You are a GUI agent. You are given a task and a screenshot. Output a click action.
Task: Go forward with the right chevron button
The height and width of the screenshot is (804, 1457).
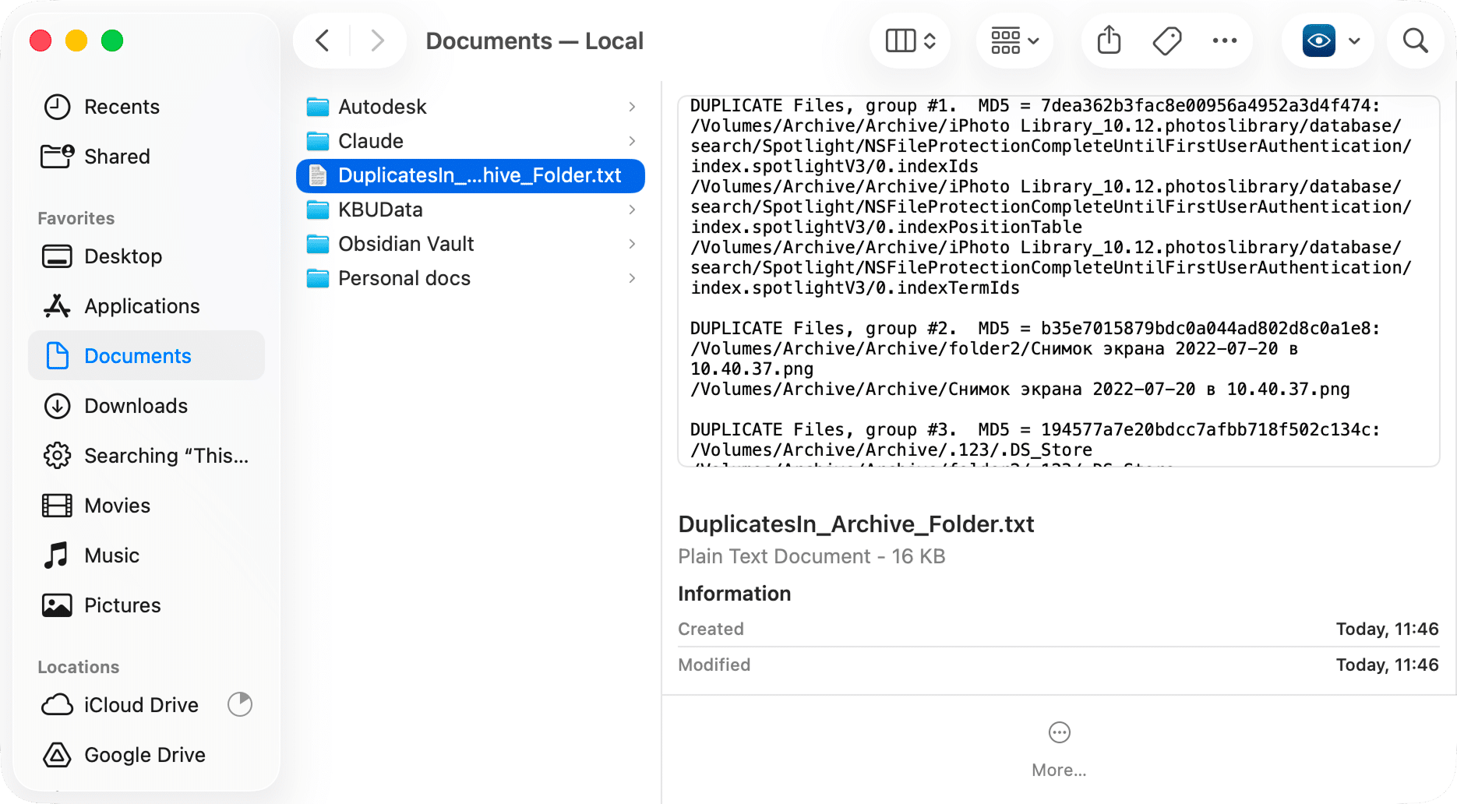pyautogui.click(x=378, y=41)
